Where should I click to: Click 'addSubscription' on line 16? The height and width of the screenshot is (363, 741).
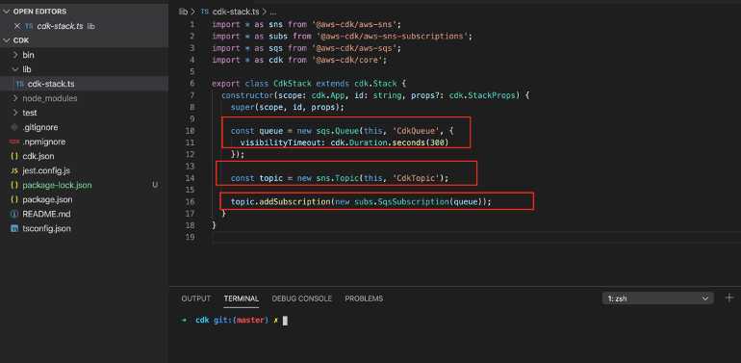pyautogui.click(x=294, y=201)
